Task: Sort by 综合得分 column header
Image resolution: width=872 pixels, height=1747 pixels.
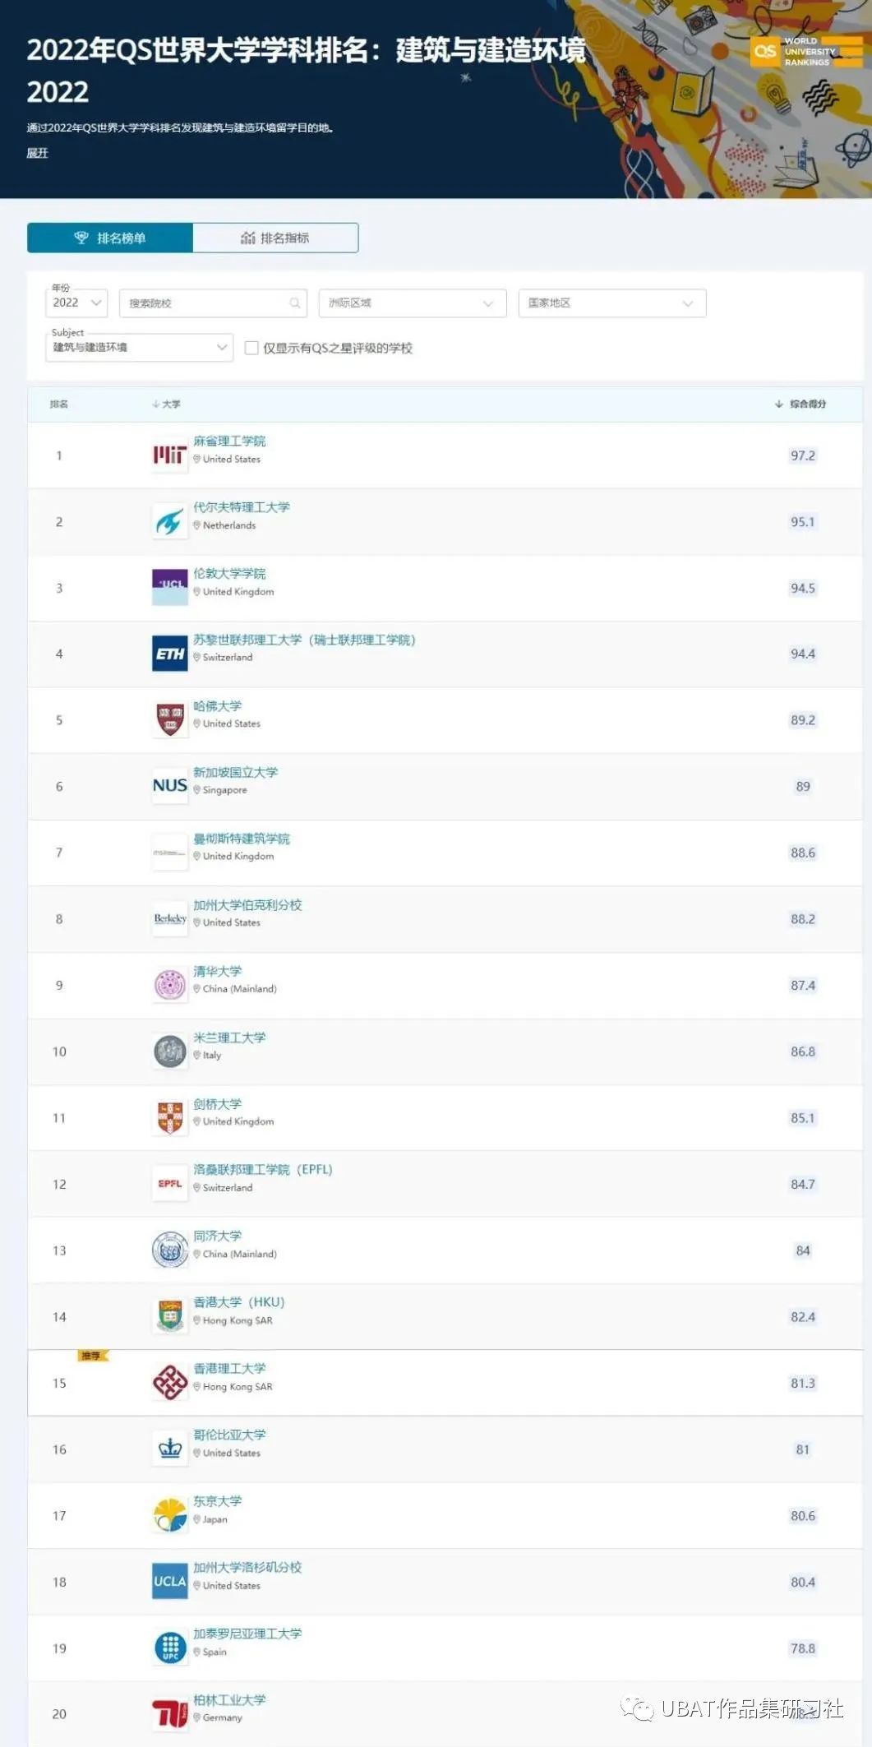Action: (x=800, y=404)
